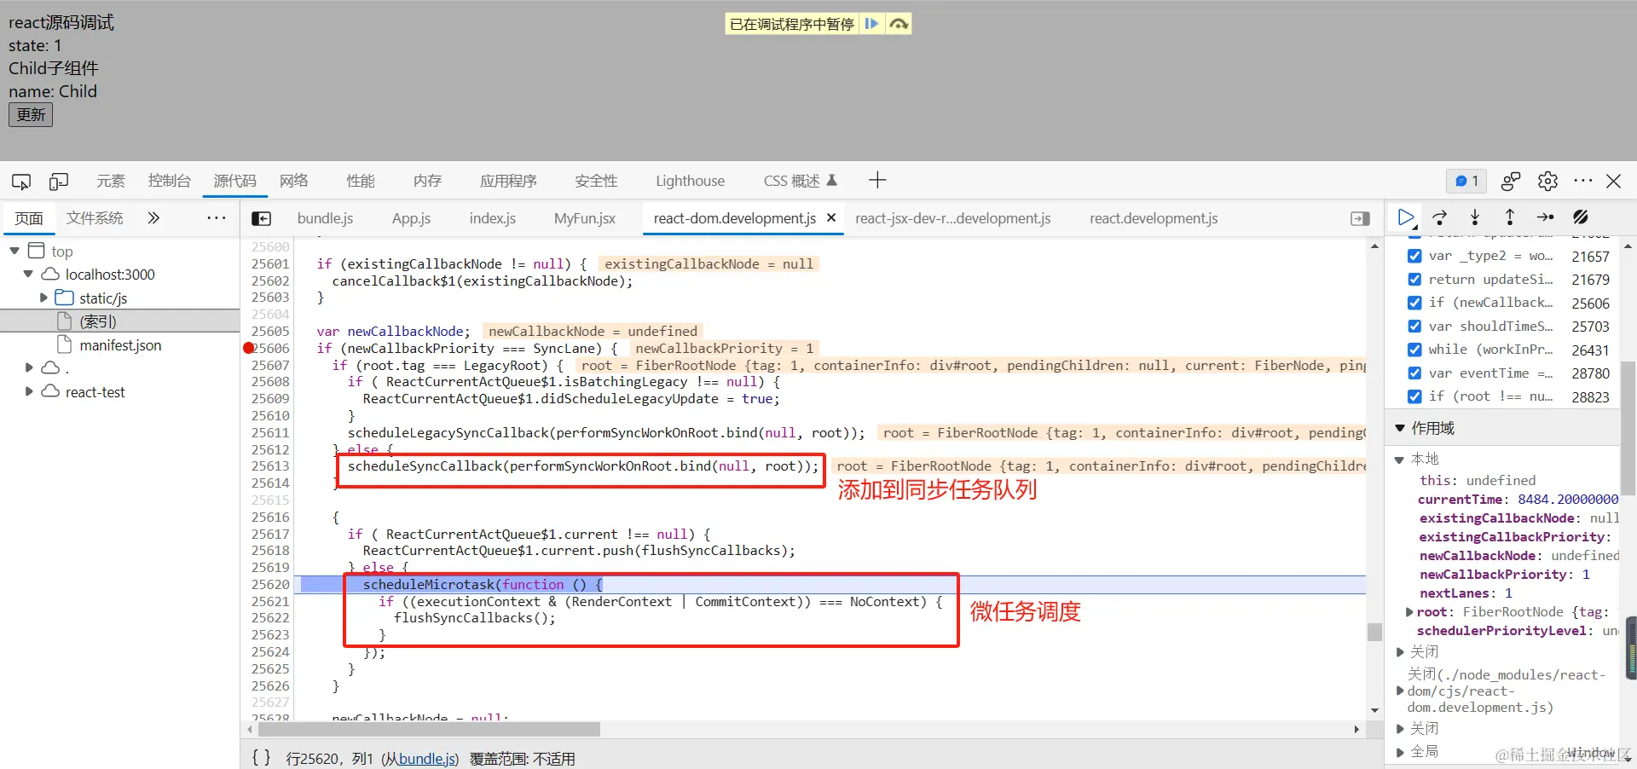
Task: Open the bundle.js file tab
Action: 325,218
